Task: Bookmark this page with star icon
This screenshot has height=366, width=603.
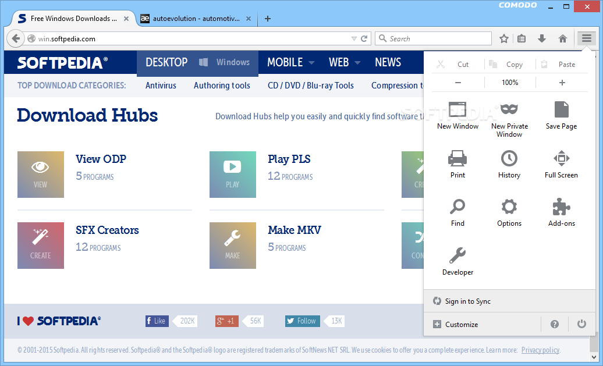Action: 504,38
